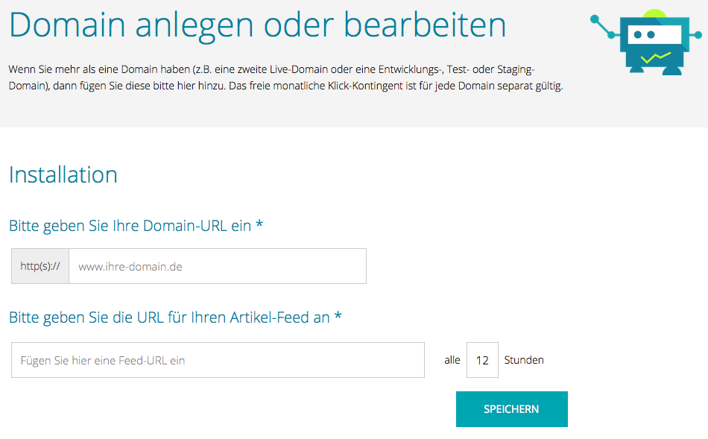The image size is (708, 439).
Task: Click the green dome atop the robot's head
Action: pyautogui.click(x=655, y=13)
